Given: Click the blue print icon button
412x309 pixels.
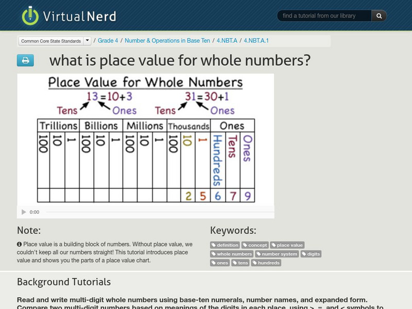Looking at the screenshot, I should 25,60.
